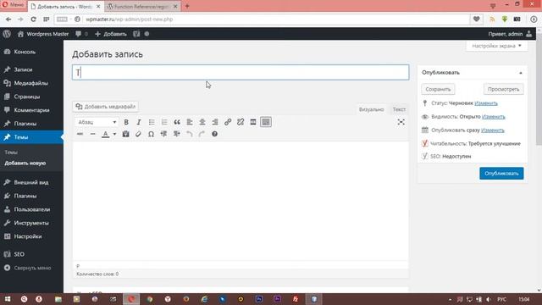Insert a bulleted list
This screenshot has width=542, height=305.
pos(152,122)
